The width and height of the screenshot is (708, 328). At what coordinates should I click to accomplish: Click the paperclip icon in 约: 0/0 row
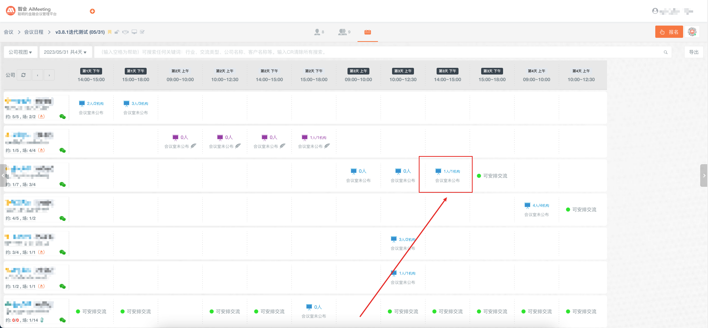[42, 320]
